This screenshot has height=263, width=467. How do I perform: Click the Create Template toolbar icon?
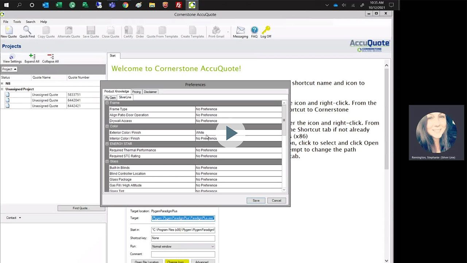[x=192, y=32]
